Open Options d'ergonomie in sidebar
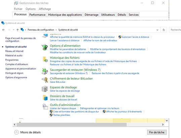Image resolution: width=181 pixels, height=138 pixels. (x=16, y=77)
